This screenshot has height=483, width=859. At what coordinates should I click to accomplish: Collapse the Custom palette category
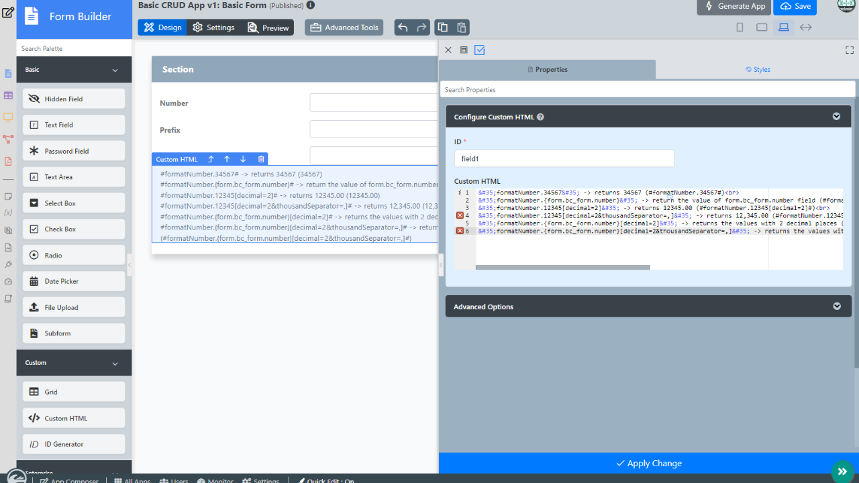pyautogui.click(x=115, y=363)
